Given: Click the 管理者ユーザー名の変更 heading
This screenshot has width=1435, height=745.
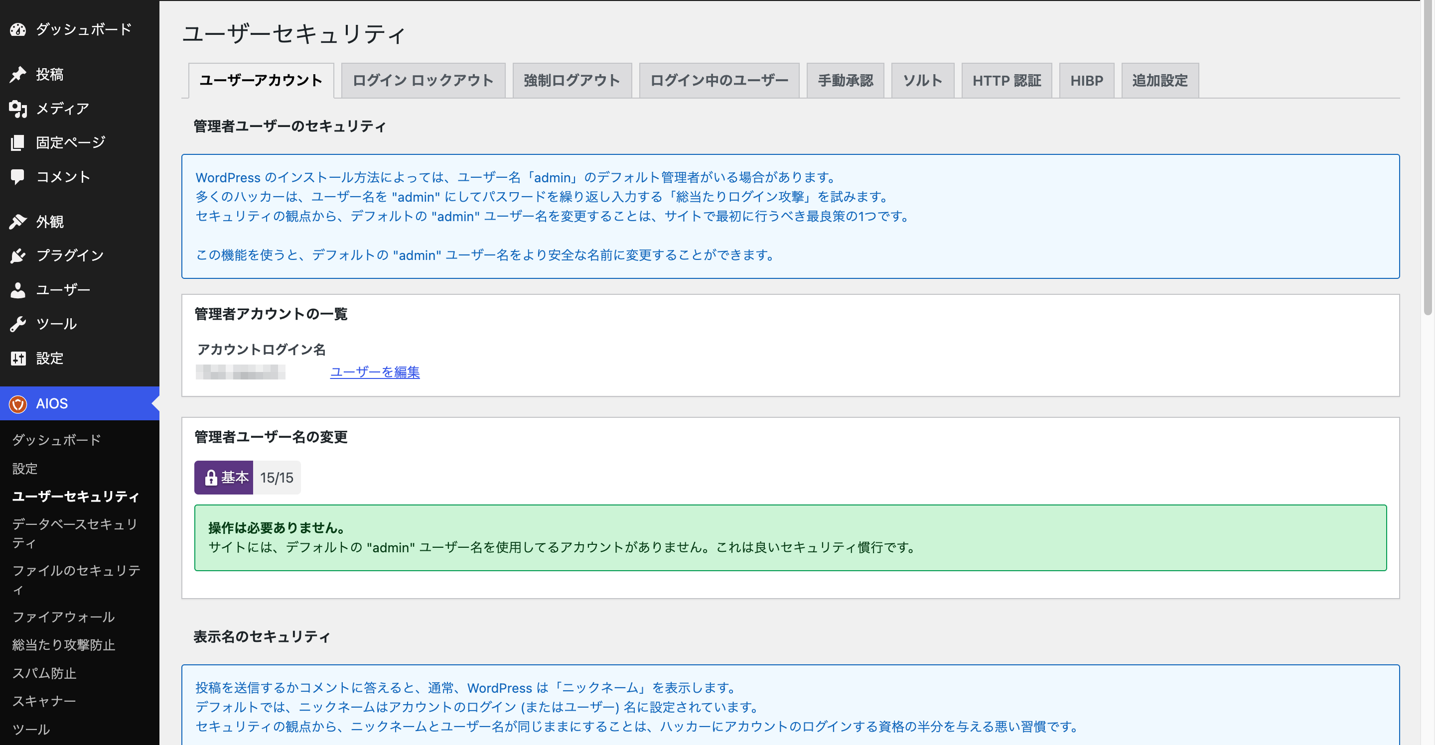Looking at the screenshot, I should point(271,437).
